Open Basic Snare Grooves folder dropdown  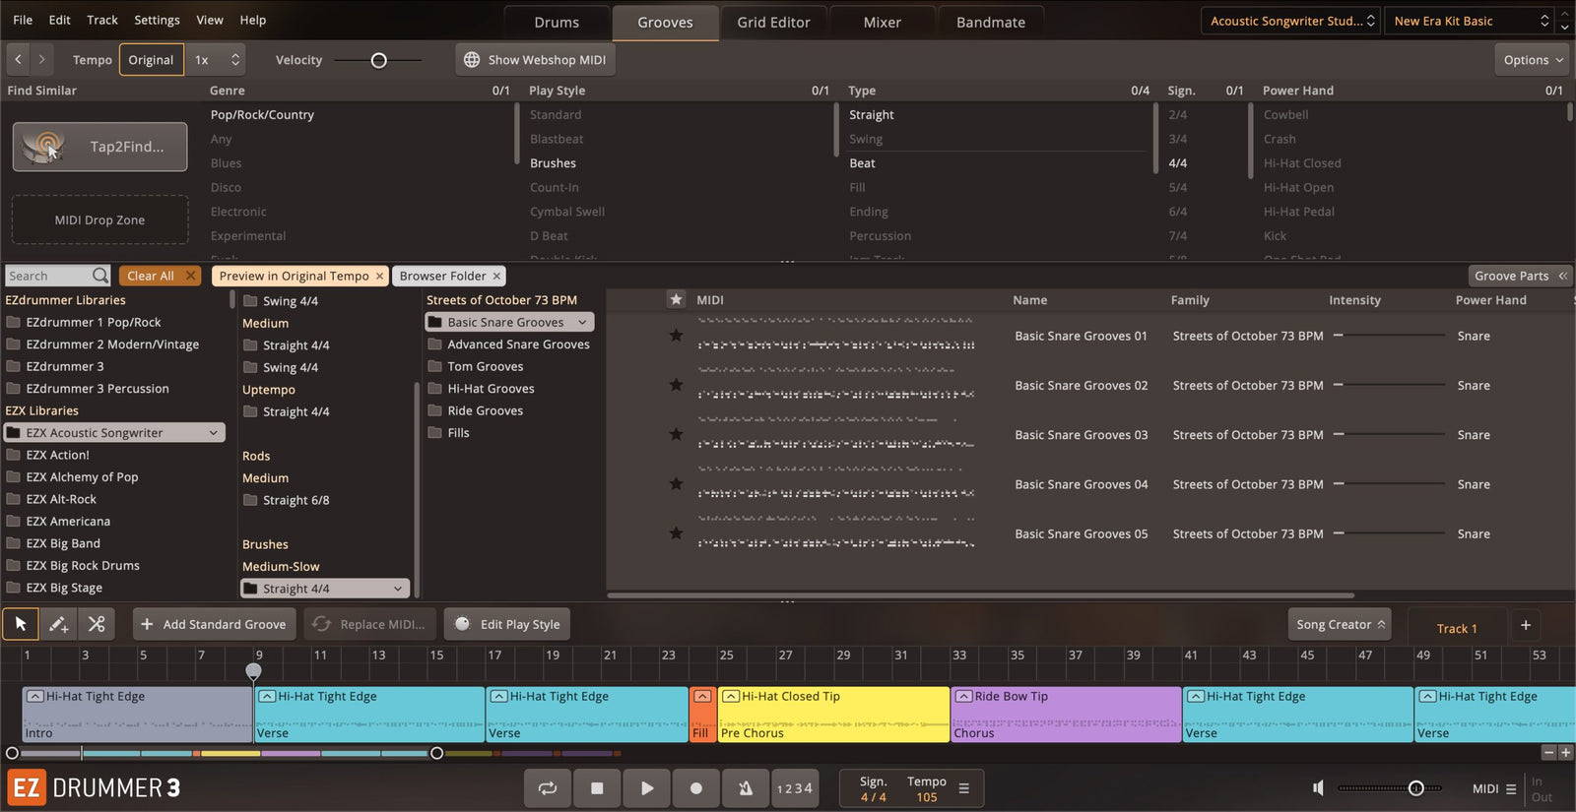582,322
